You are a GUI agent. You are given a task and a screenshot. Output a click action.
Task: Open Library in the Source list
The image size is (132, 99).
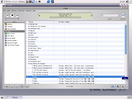(x=14, y=24)
